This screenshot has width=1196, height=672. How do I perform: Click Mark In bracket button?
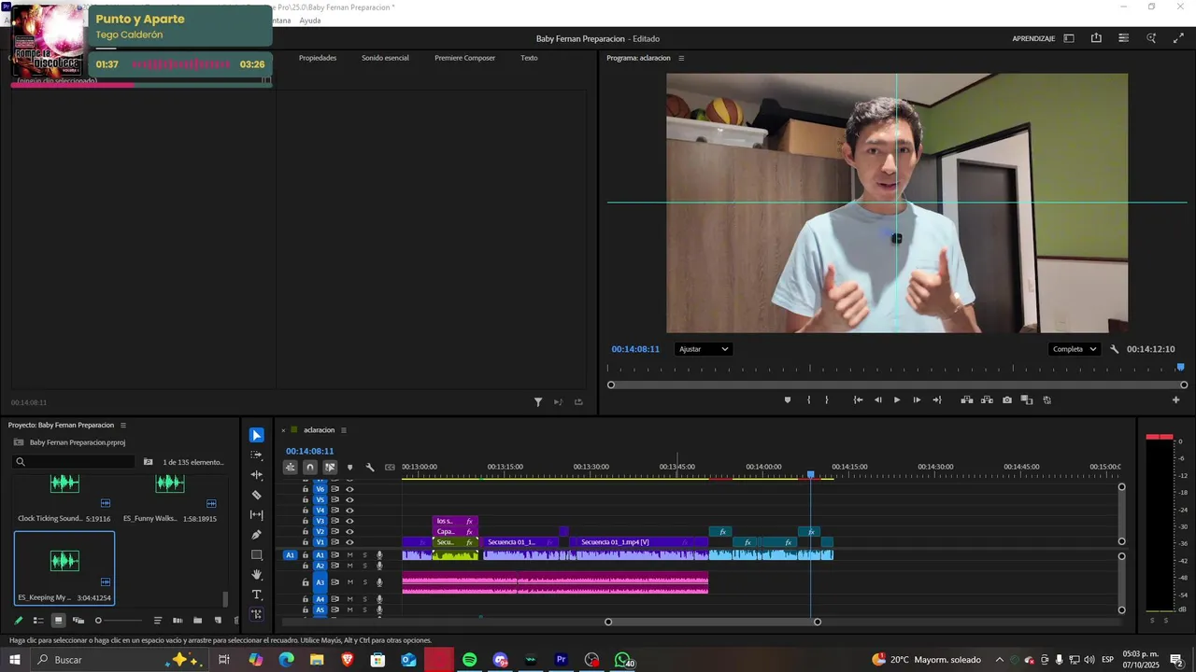(809, 400)
